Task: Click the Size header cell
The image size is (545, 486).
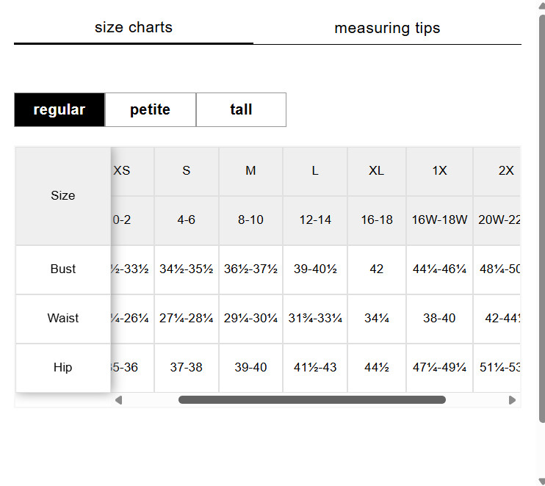Action: (x=63, y=196)
